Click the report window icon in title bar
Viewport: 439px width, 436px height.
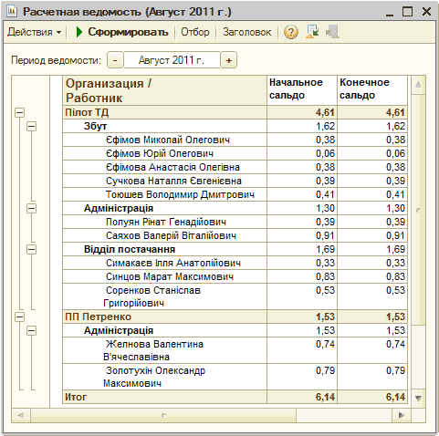click(x=13, y=12)
